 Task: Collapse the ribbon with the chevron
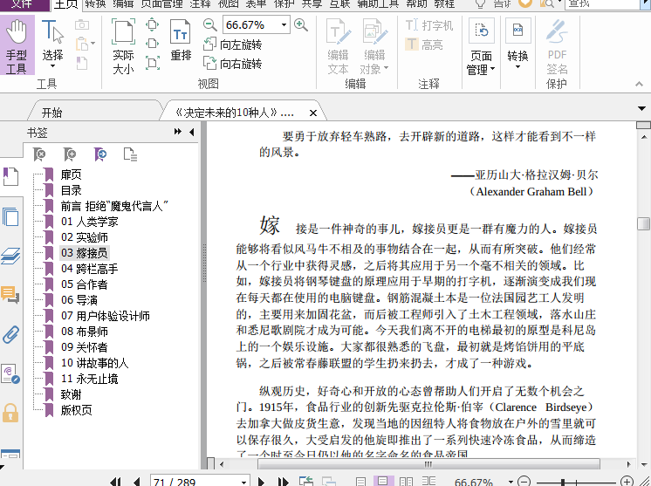tap(639, 84)
